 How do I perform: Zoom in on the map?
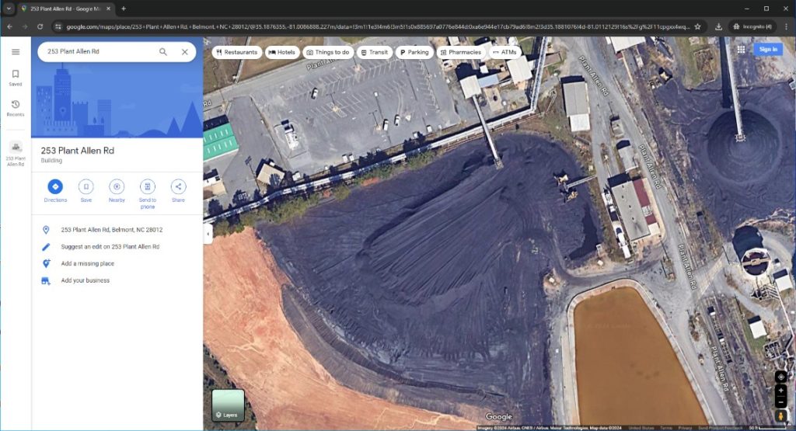pyautogui.click(x=780, y=390)
